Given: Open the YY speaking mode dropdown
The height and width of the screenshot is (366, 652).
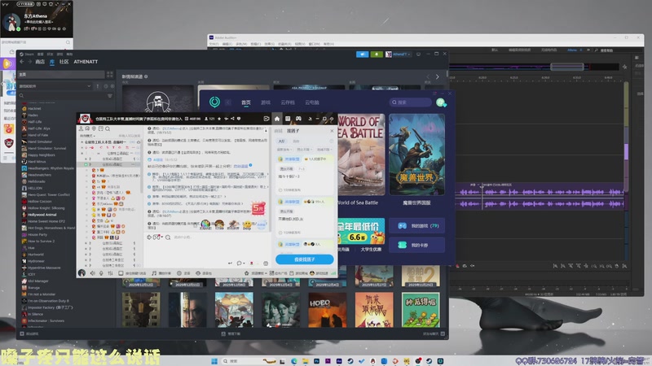Looking at the screenshot, I should (x=87, y=136).
